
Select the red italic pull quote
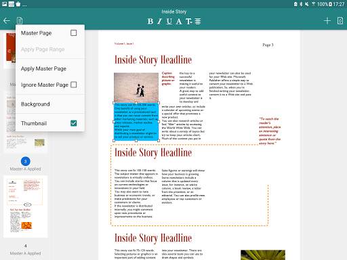pyautogui.click(x=270, y=131)
